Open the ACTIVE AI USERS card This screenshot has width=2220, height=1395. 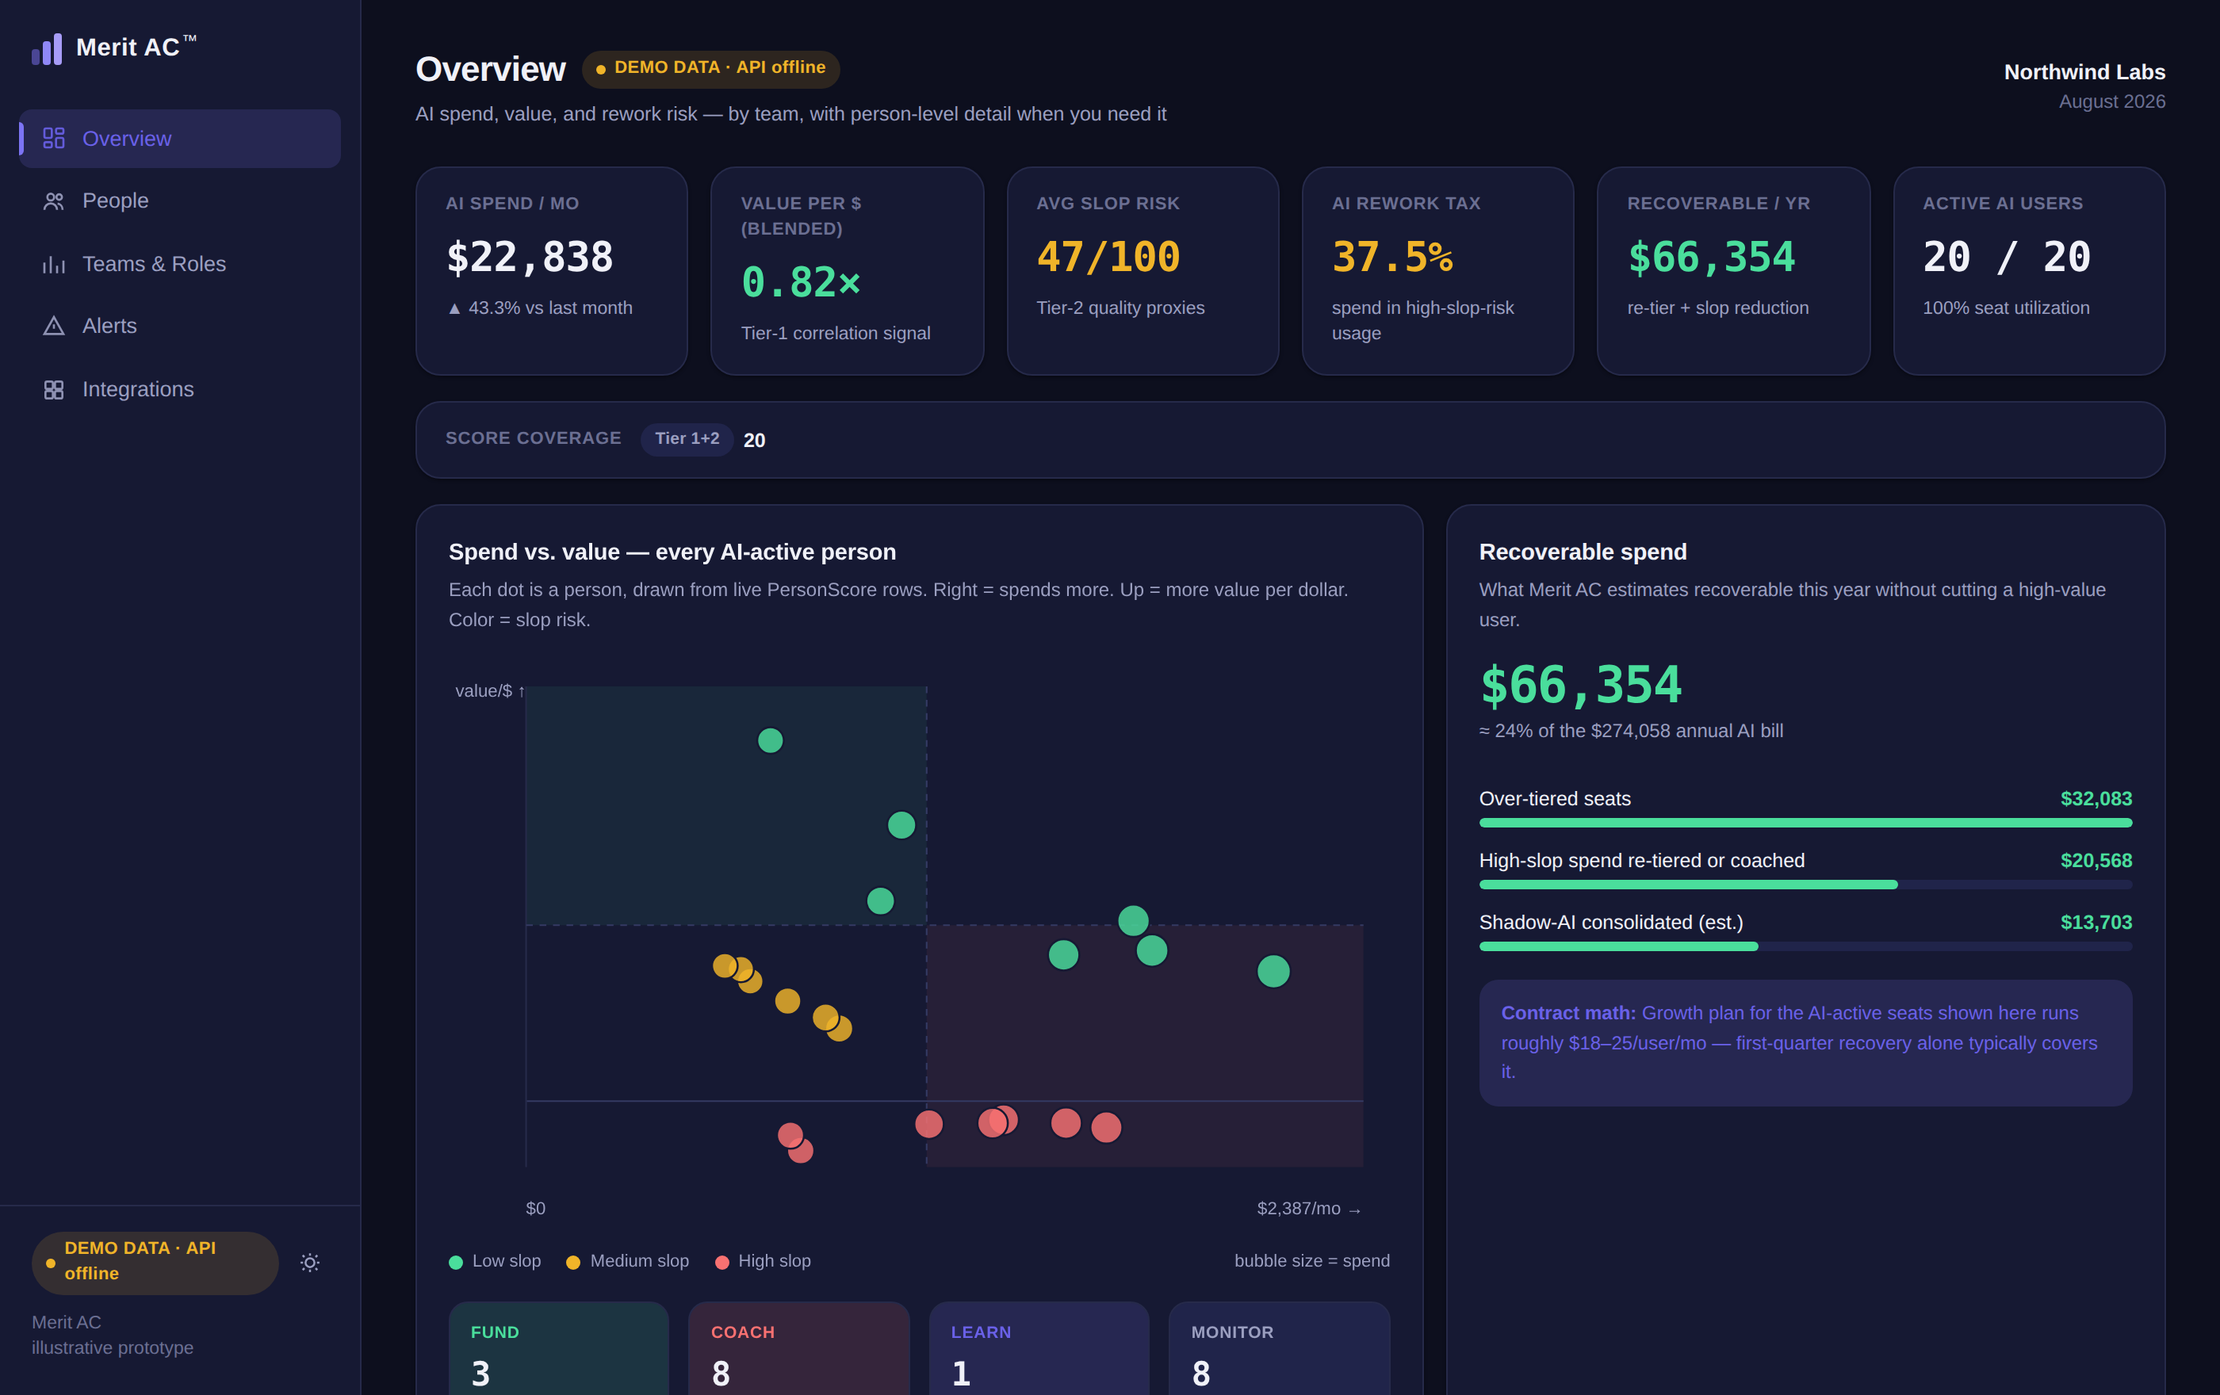click(2029, 271)
